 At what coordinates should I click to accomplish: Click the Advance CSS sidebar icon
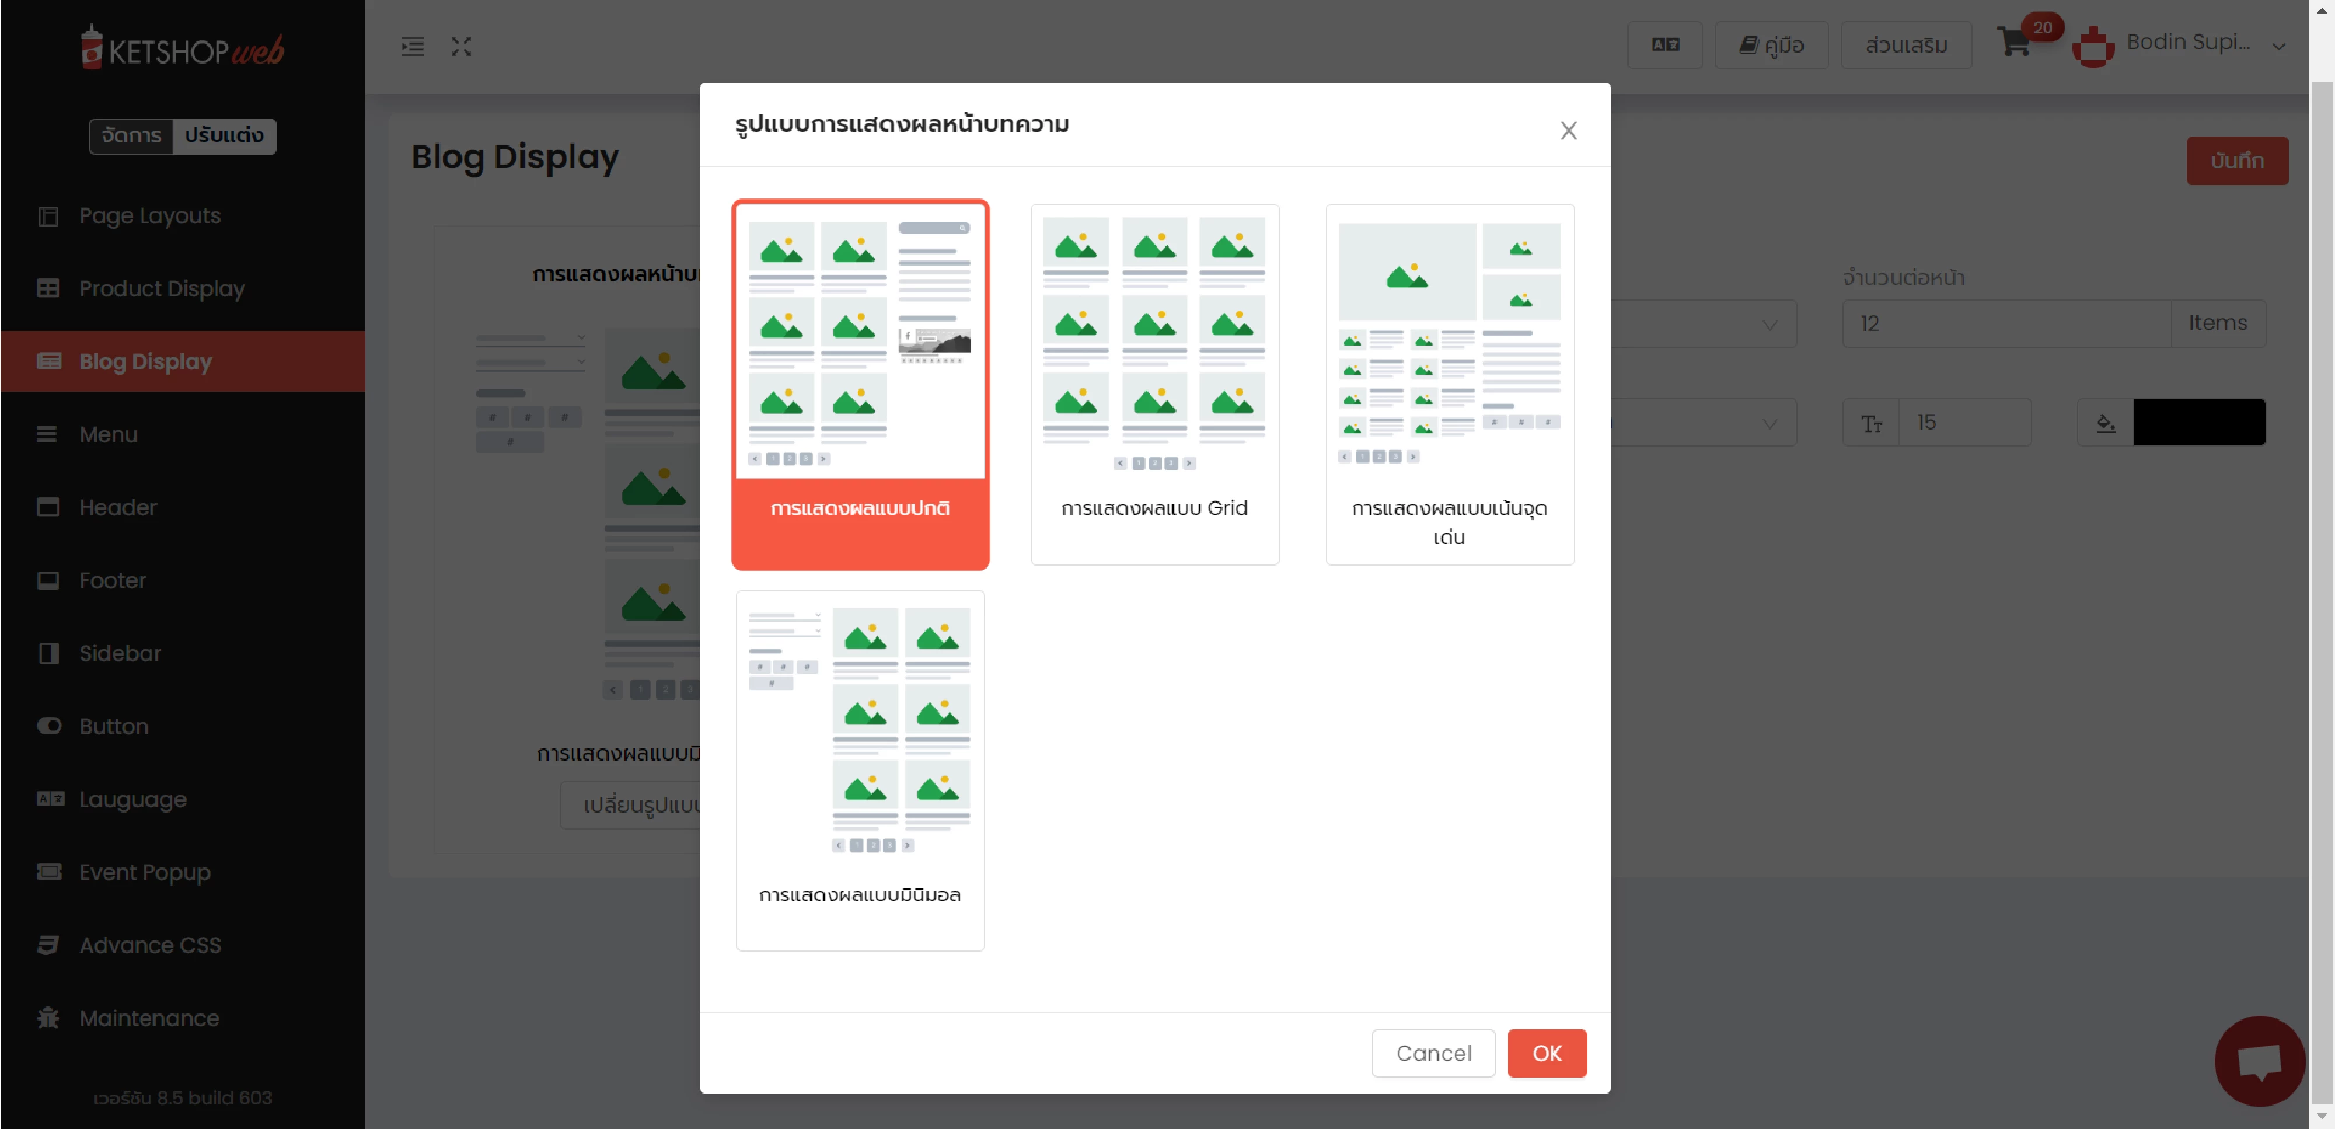[x=48, y=945]
